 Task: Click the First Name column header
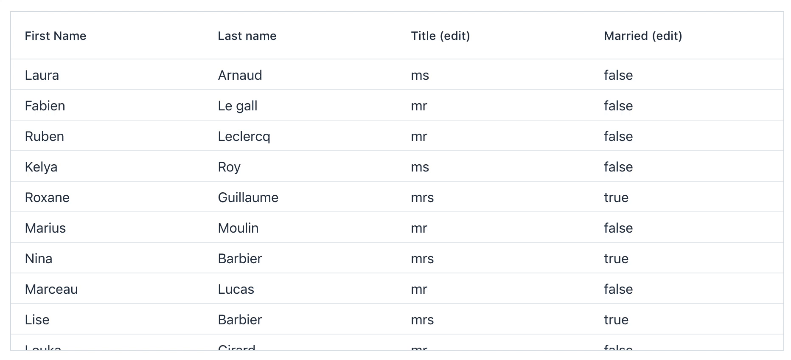56,36
